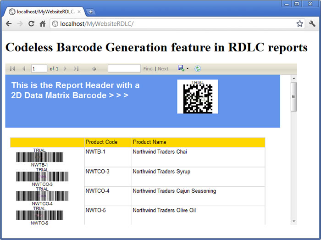The image size is (321, 240).
Task: Select the localhost/MyWebsiteRDLC browser tab
Action: pos(44,11)
